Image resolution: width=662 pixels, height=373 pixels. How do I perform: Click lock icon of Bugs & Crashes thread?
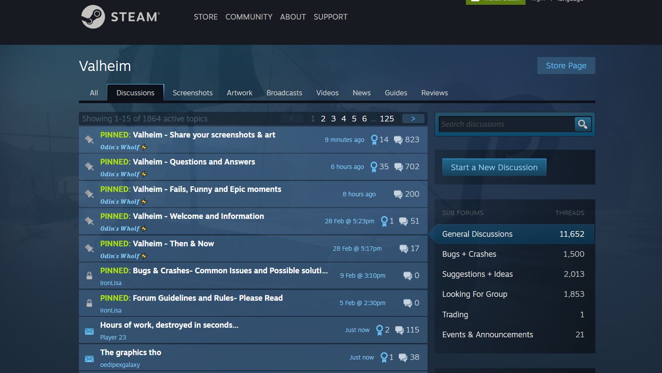[x=89, y=276]
